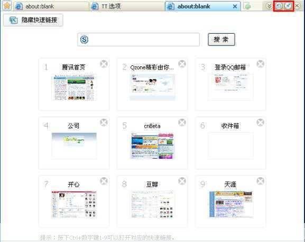Remove the Qzone quick link tile

(x=182, y=64)
